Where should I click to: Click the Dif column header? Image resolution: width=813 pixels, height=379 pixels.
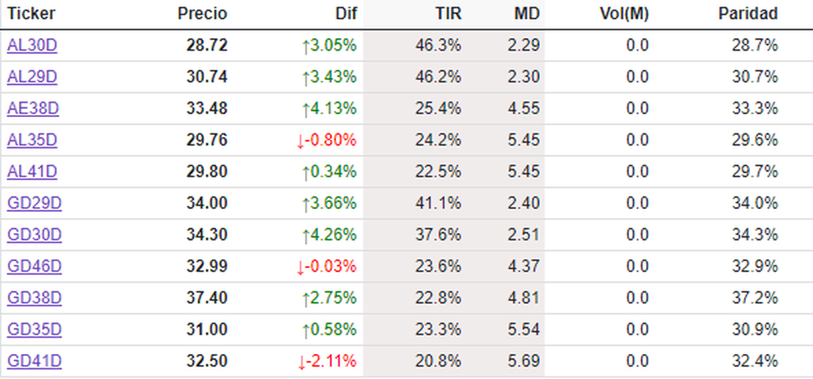(346, 14)
